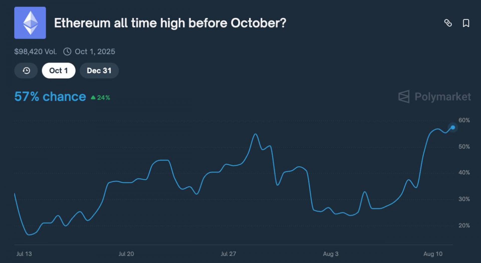Click the Jul 27 x-axis label
Image resolution: width=481 pixels, height=263 pixels.
[x=228, y=254]
